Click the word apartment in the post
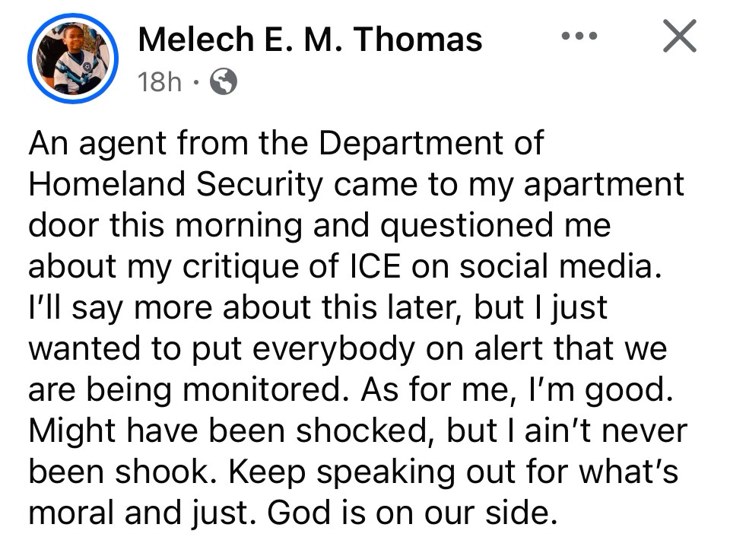The image size is (730, 537). click(x=605, y=186)
